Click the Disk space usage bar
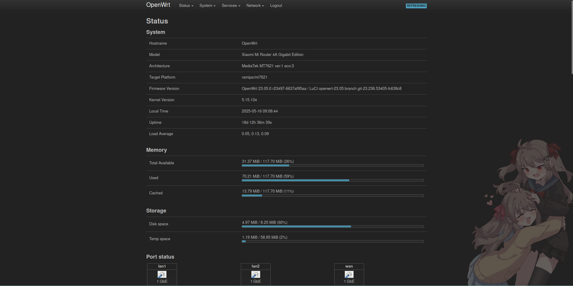 click(332, 226)
